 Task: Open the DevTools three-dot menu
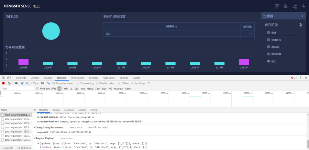300,78
